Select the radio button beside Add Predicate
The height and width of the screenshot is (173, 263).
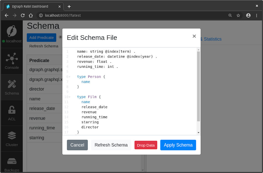tap(60, 37)
